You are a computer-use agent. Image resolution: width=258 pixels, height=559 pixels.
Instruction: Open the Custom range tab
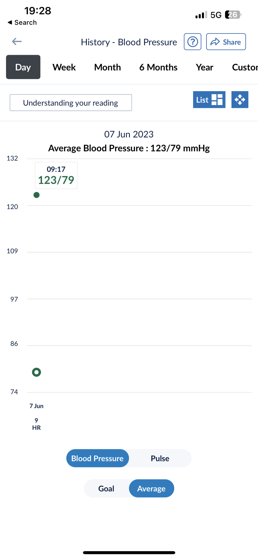click(244, 67)
